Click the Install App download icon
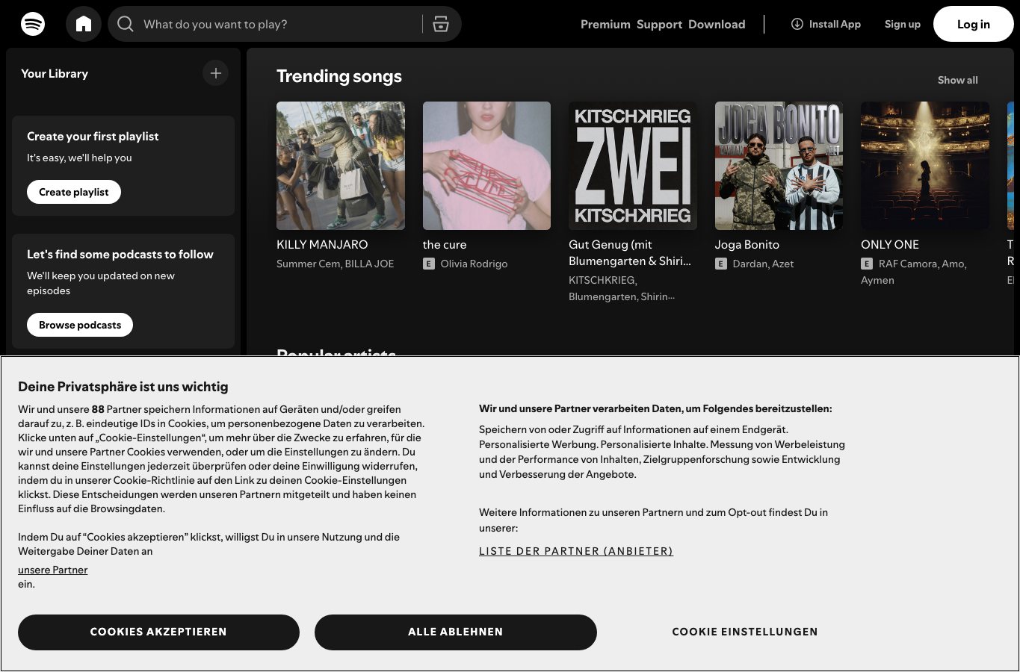Viewport: 1020px width, 672px height. click(x=797, y=24)
